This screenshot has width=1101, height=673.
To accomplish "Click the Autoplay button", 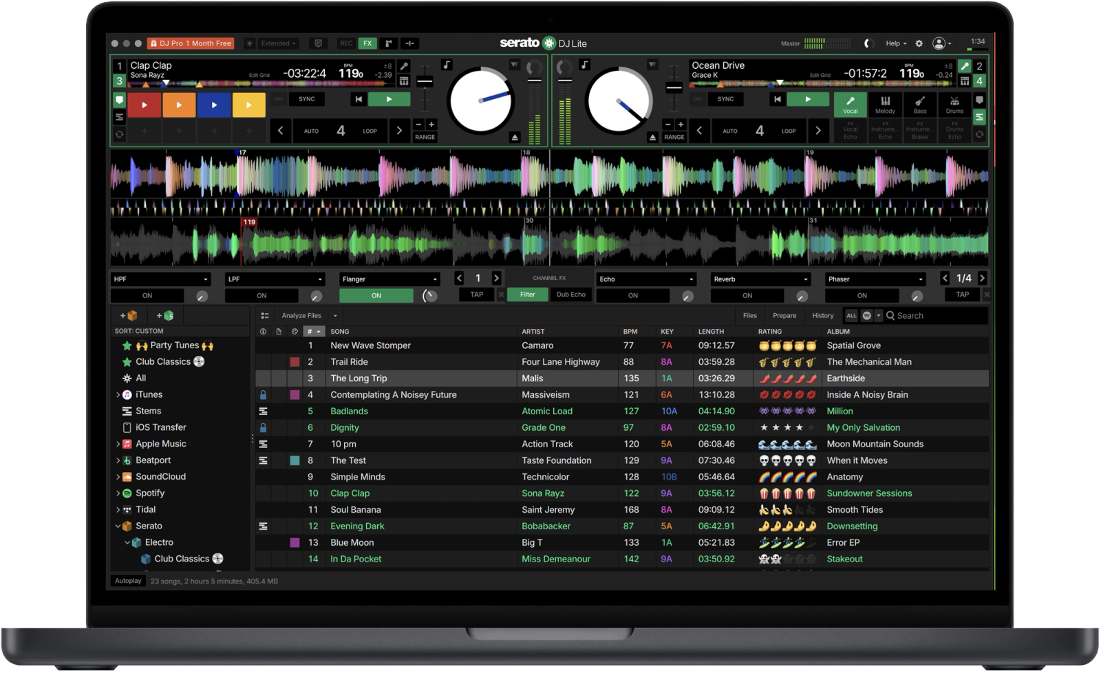I will (128, 581).
